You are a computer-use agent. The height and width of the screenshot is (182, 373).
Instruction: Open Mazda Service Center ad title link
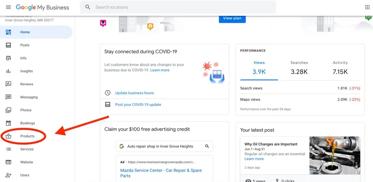pos(161,173)
